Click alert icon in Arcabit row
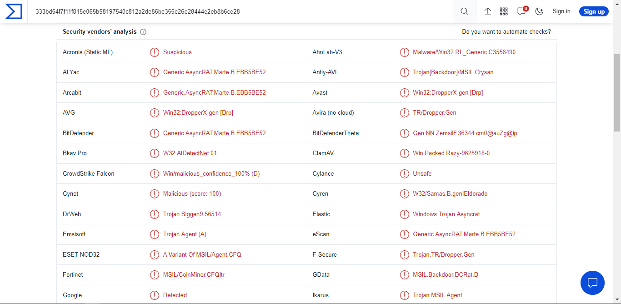Image resolution: width=621 pixels, height=304 pixels. click(155, 93)
